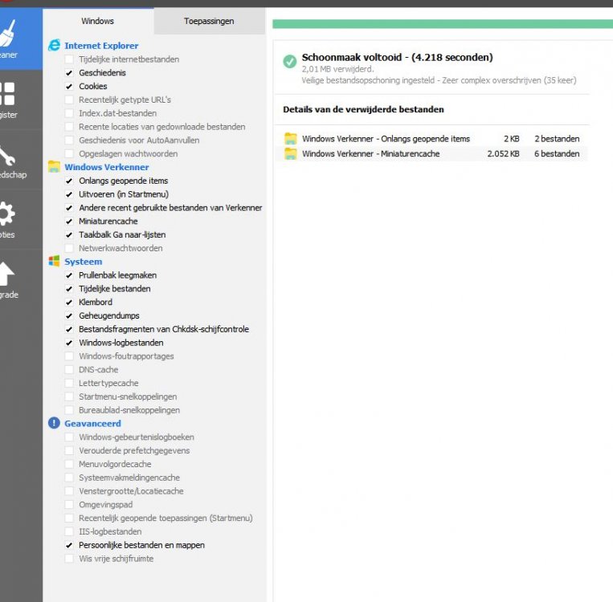
Task: Open the Options gear icon in sidebar
Action: coord(7,214)
